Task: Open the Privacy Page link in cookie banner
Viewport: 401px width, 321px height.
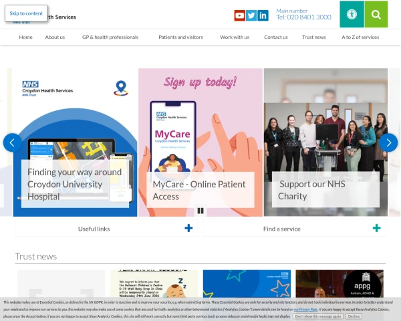Action: click(x=305, y=310)
